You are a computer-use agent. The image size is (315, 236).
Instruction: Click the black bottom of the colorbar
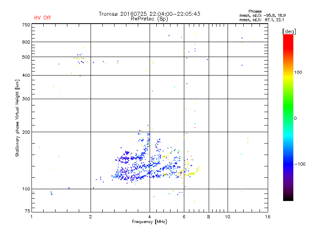pyautogui.click(x=288, y=198)
